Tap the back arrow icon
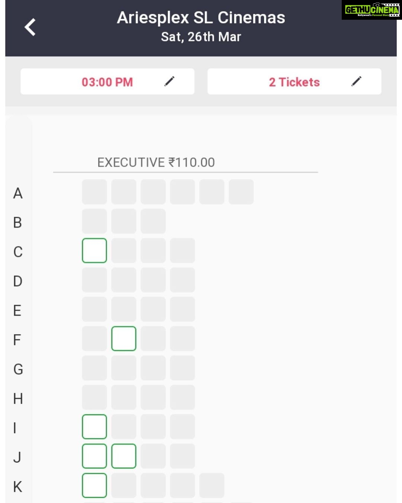The width and height of the screenshot is (402, 503). [x=30, y=27]
